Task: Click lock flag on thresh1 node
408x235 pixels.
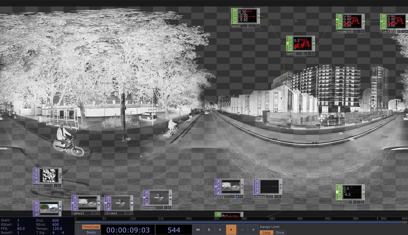Action: click(x=147, y=203)
